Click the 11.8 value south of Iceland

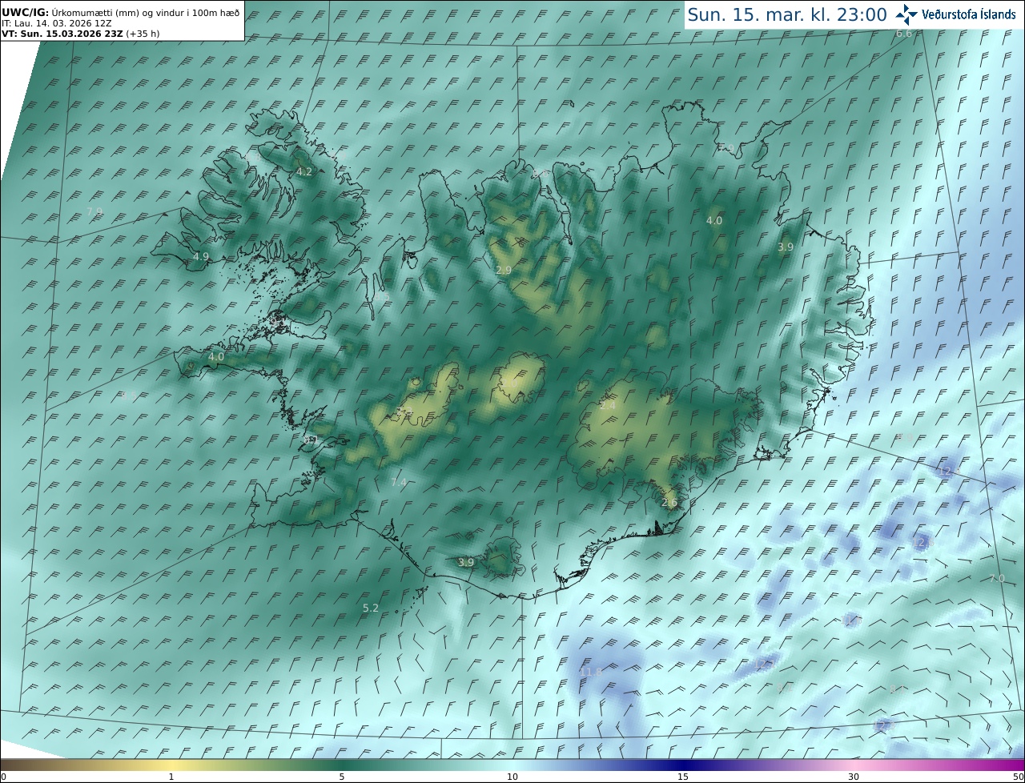[x=591, y=672]
